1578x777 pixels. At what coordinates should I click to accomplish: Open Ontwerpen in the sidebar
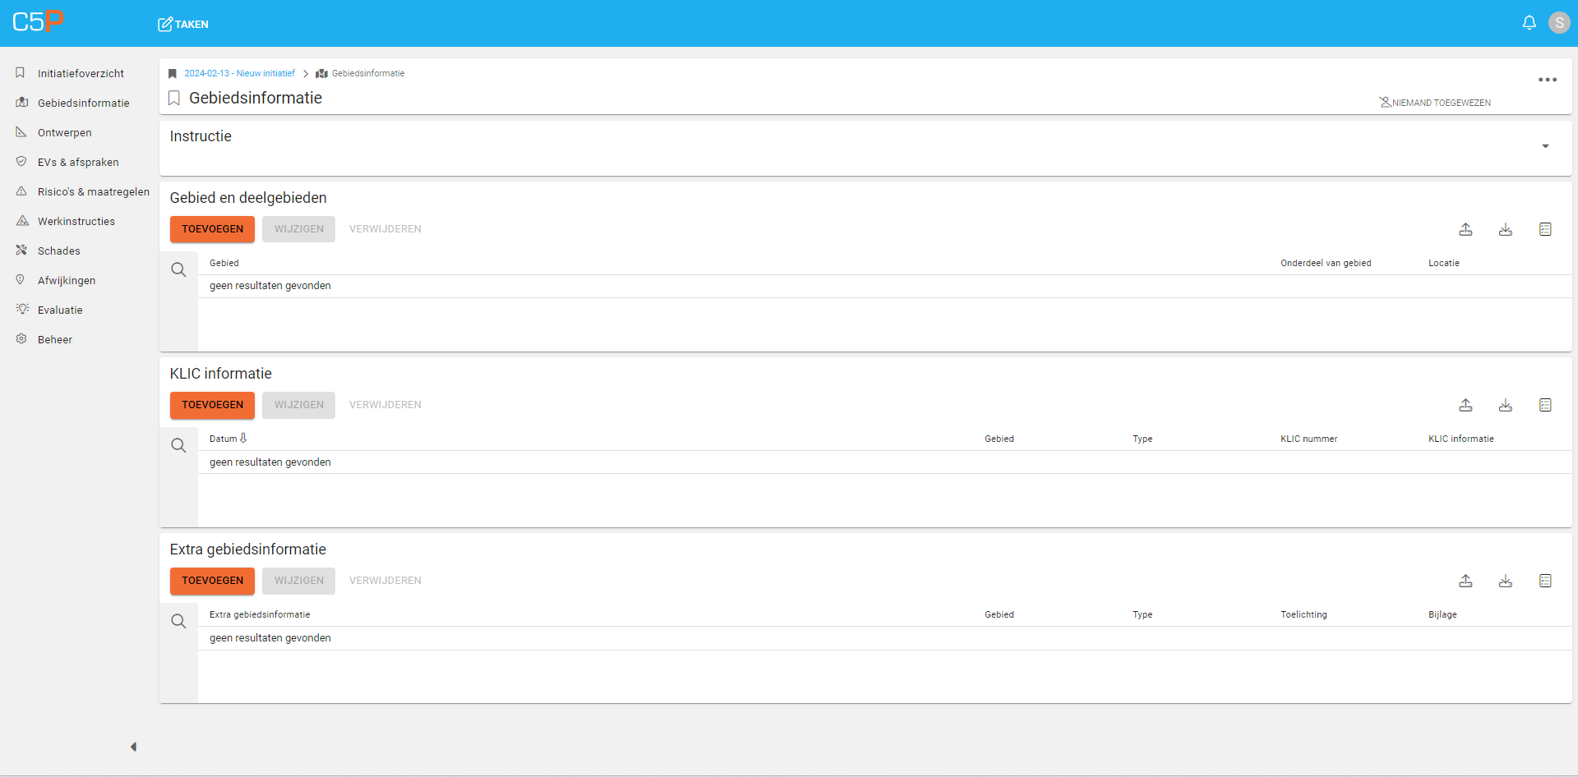tap(64, 132)
